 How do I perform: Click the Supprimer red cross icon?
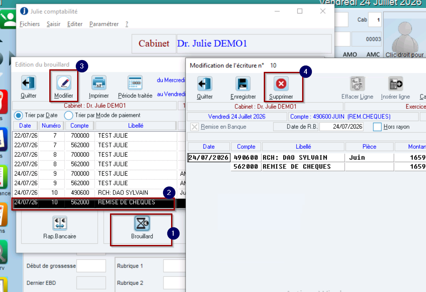[281, 84]
